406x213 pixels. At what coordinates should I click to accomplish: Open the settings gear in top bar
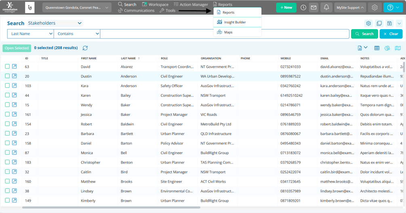click(374, 8)
